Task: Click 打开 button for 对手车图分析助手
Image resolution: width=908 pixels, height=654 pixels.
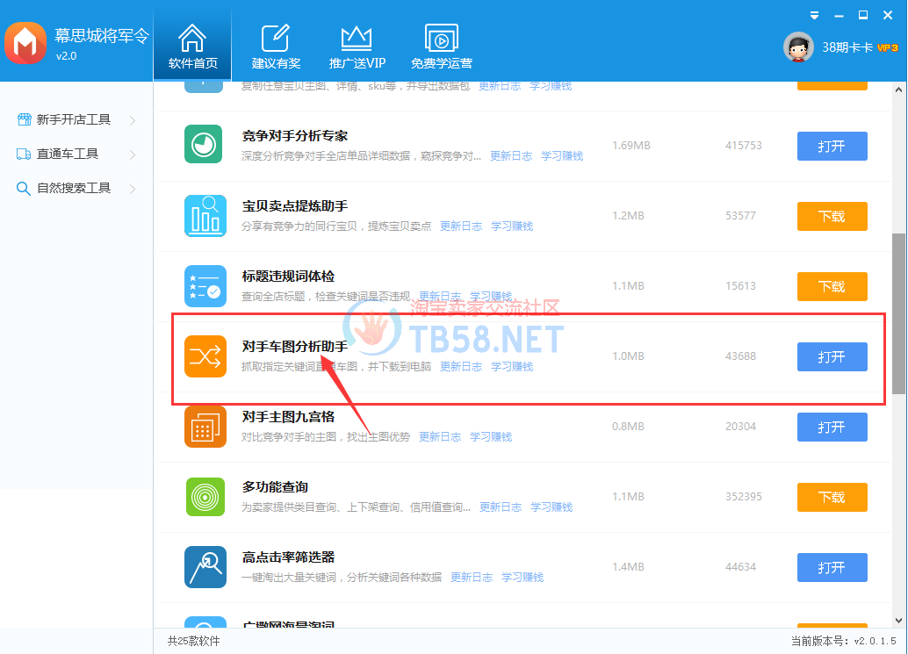Action: point(832,356)
